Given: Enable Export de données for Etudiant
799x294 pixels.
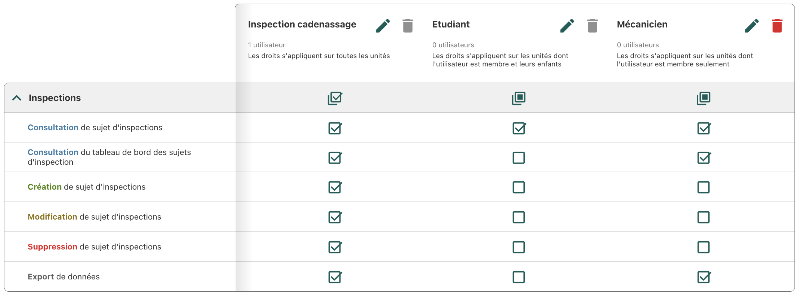Looking at the screenshot, I should tap(519, 277).
